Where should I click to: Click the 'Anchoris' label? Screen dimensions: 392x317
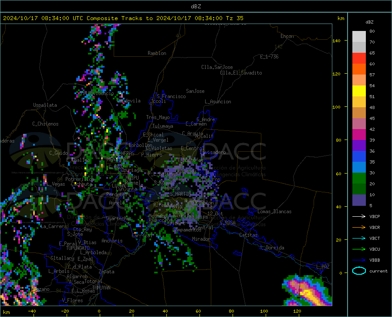[x=112, y=241]
